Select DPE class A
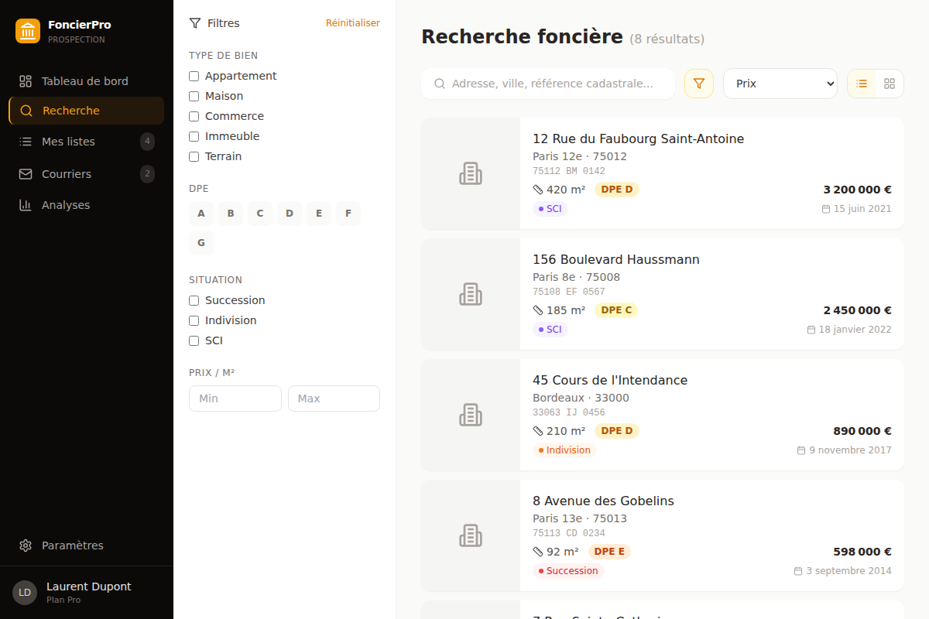The height and width of the screenshot is (619, 929). pyautogui.click(x=201, y=214)
